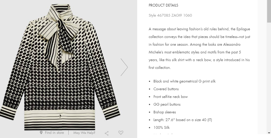Screen dimensions: 271x138
Task: Open the Find in store link
Action: point(54,133)
